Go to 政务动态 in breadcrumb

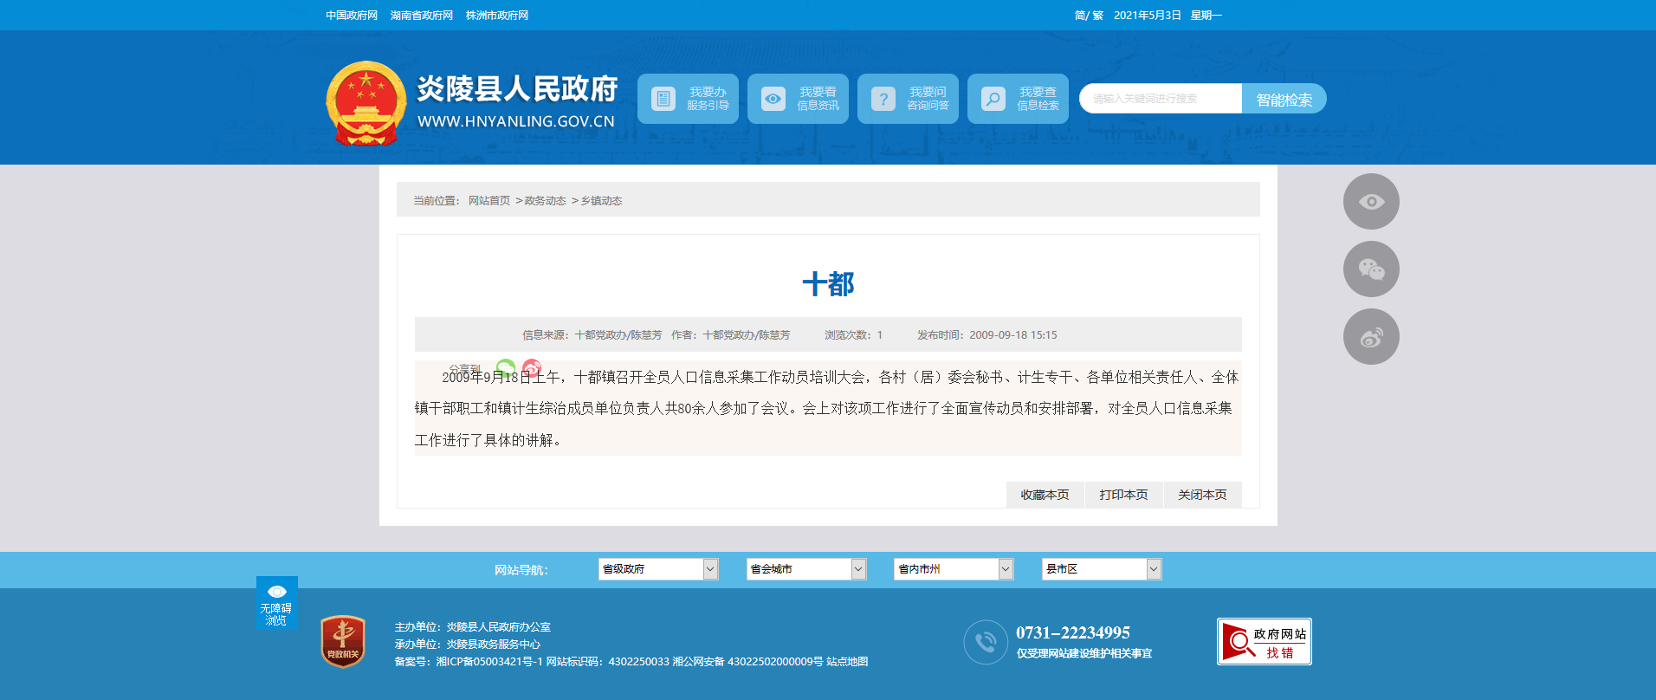coord(545,201)
